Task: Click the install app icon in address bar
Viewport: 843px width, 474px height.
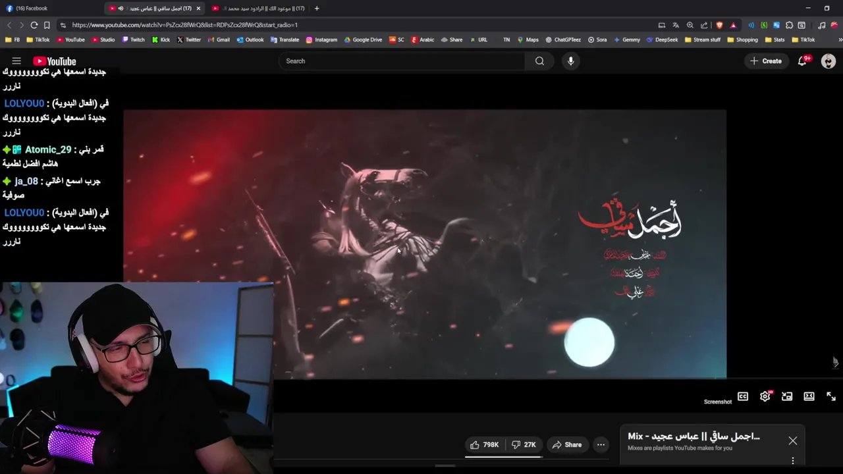Action: pos(662,25)
